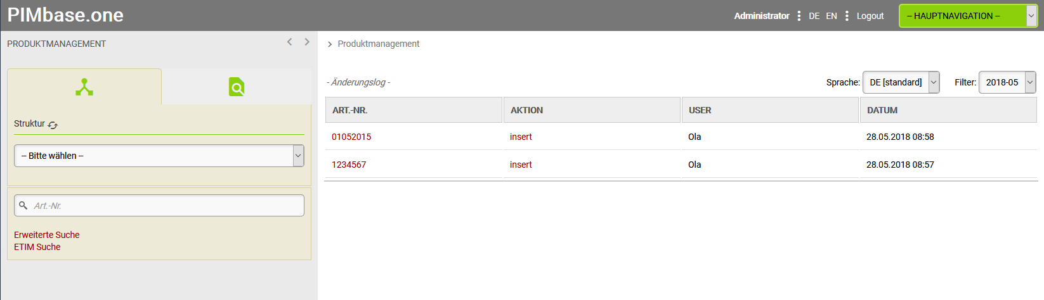This screenshot has width=1044, height=300.
Task: Switch language to DE
Action: (814, 16)
